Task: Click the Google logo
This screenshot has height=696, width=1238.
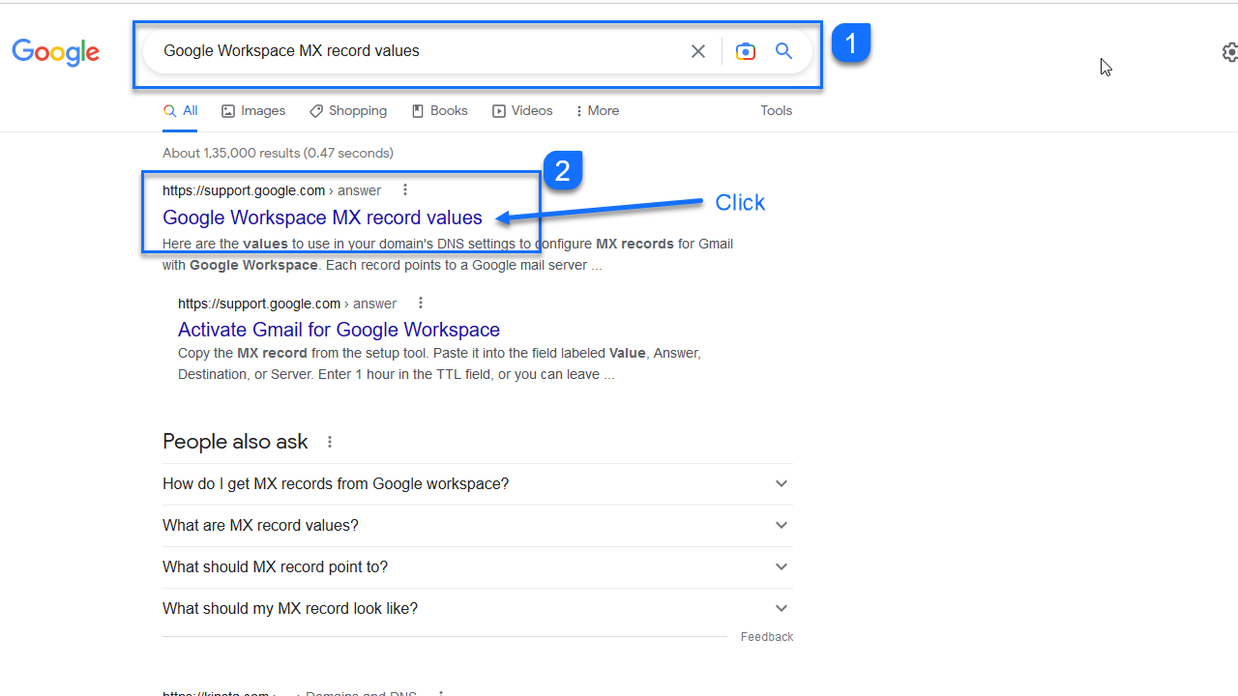Action: click(55, 52)
